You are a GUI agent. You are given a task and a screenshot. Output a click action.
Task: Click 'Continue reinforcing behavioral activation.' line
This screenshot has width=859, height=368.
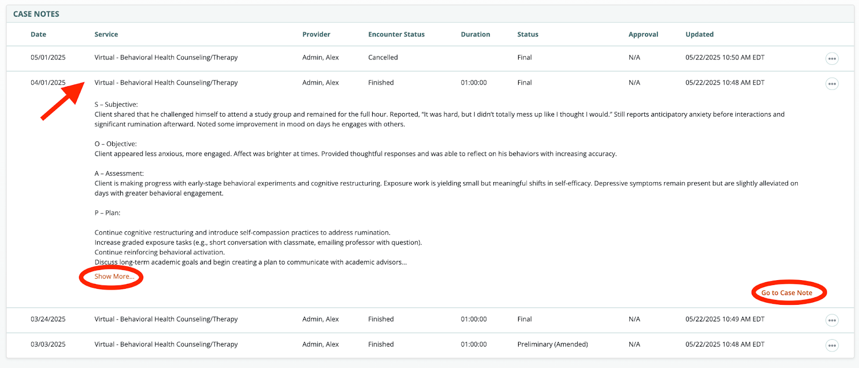coord(159,252)
